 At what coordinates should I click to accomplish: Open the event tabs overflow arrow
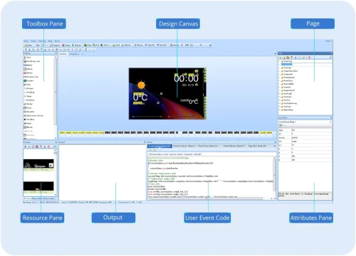(275, 146)
